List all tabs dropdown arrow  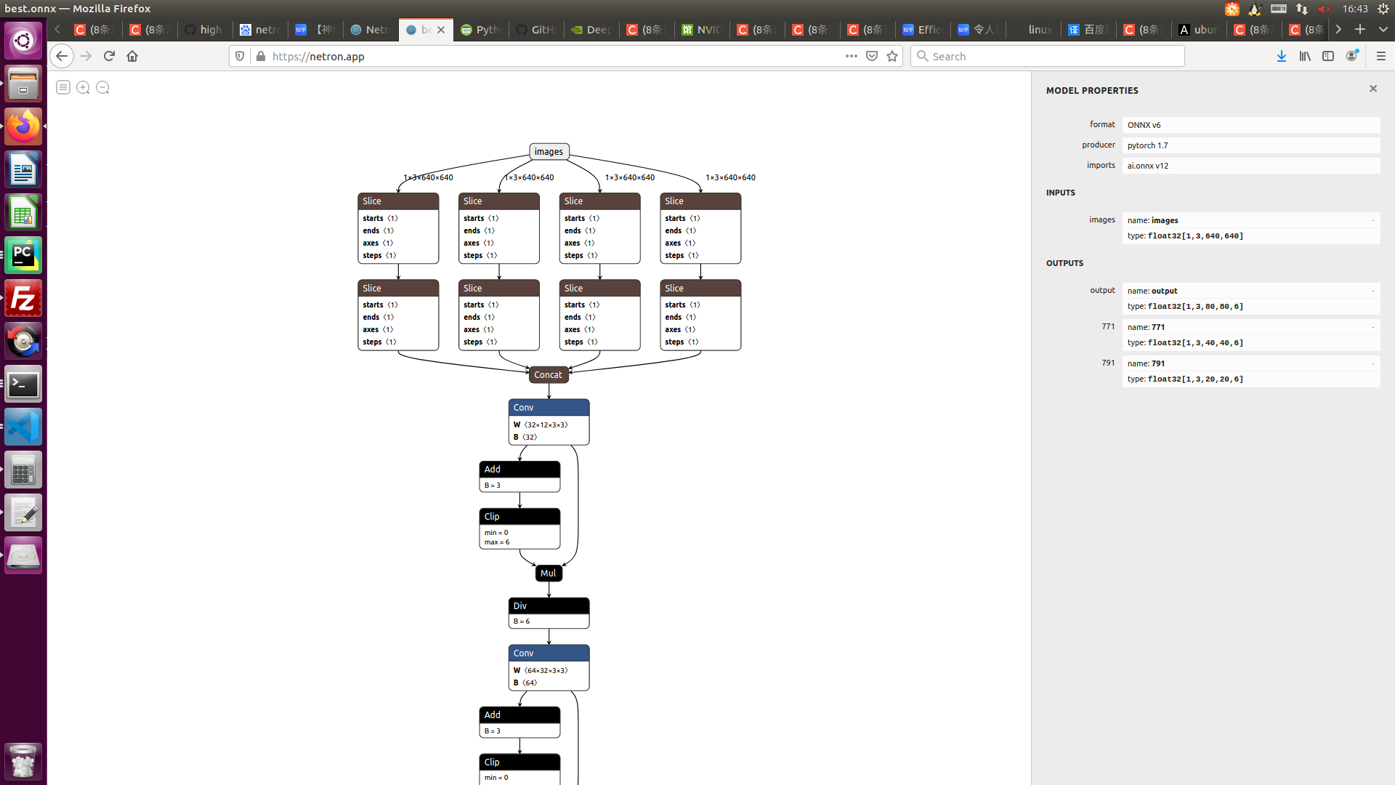[x=1383, y=29]
